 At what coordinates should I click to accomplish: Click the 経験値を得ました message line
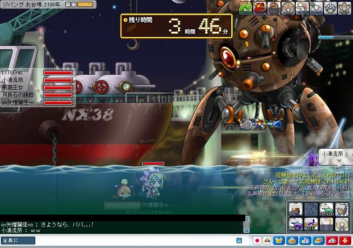313,175
